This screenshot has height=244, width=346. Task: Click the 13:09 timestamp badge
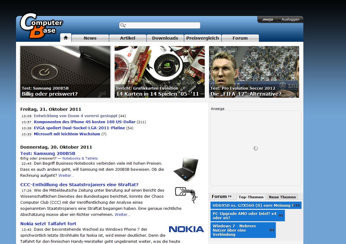(x=27, y=116)
